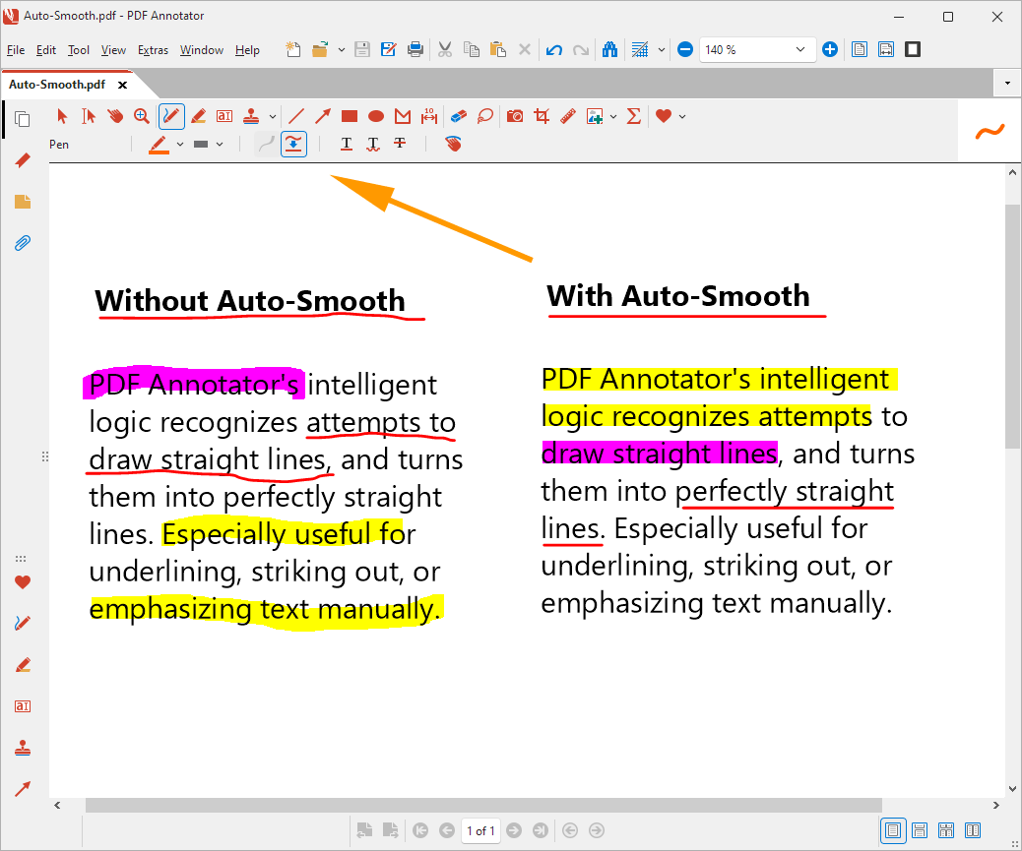This screenshot has width=1022, height=851.
Task: Select the Eraser tool
Action: coord(459,116)
